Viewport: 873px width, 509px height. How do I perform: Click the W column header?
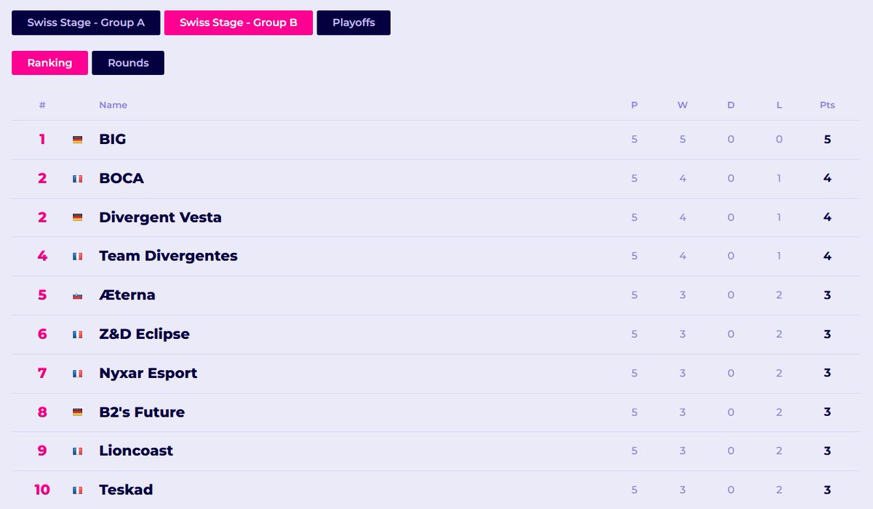[682, 105]
